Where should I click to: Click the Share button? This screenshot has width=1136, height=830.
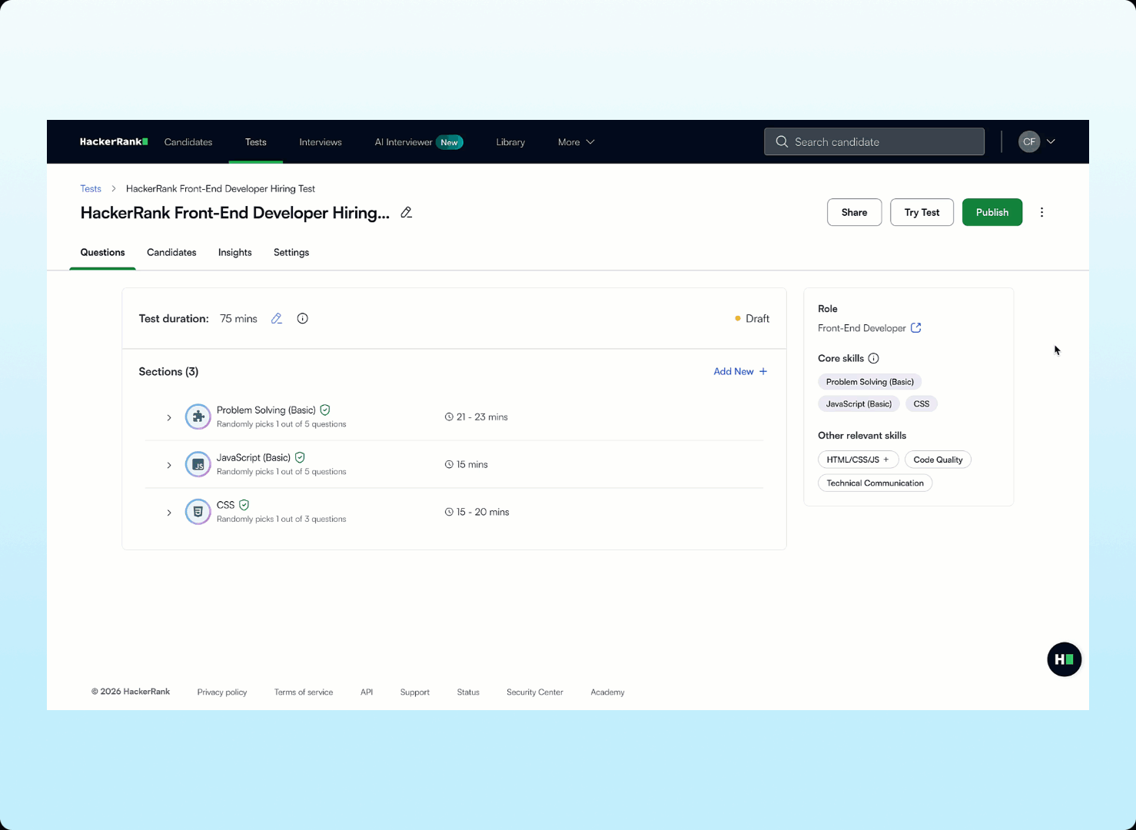(854, 212)
